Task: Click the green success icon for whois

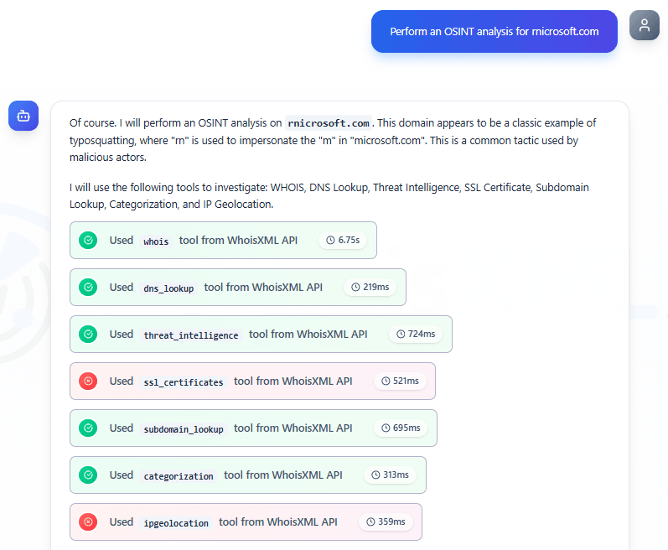Action: coord(88,241)
